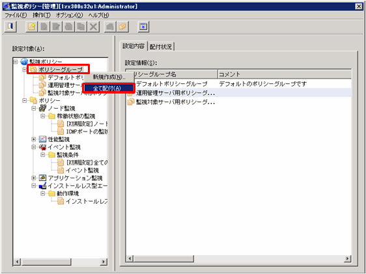The width and height of the screenshot is (366, 274).
Task: Click icon of 監視対象サーバ用ポリシーグ... list row
Action: click(x=131, y=102)
